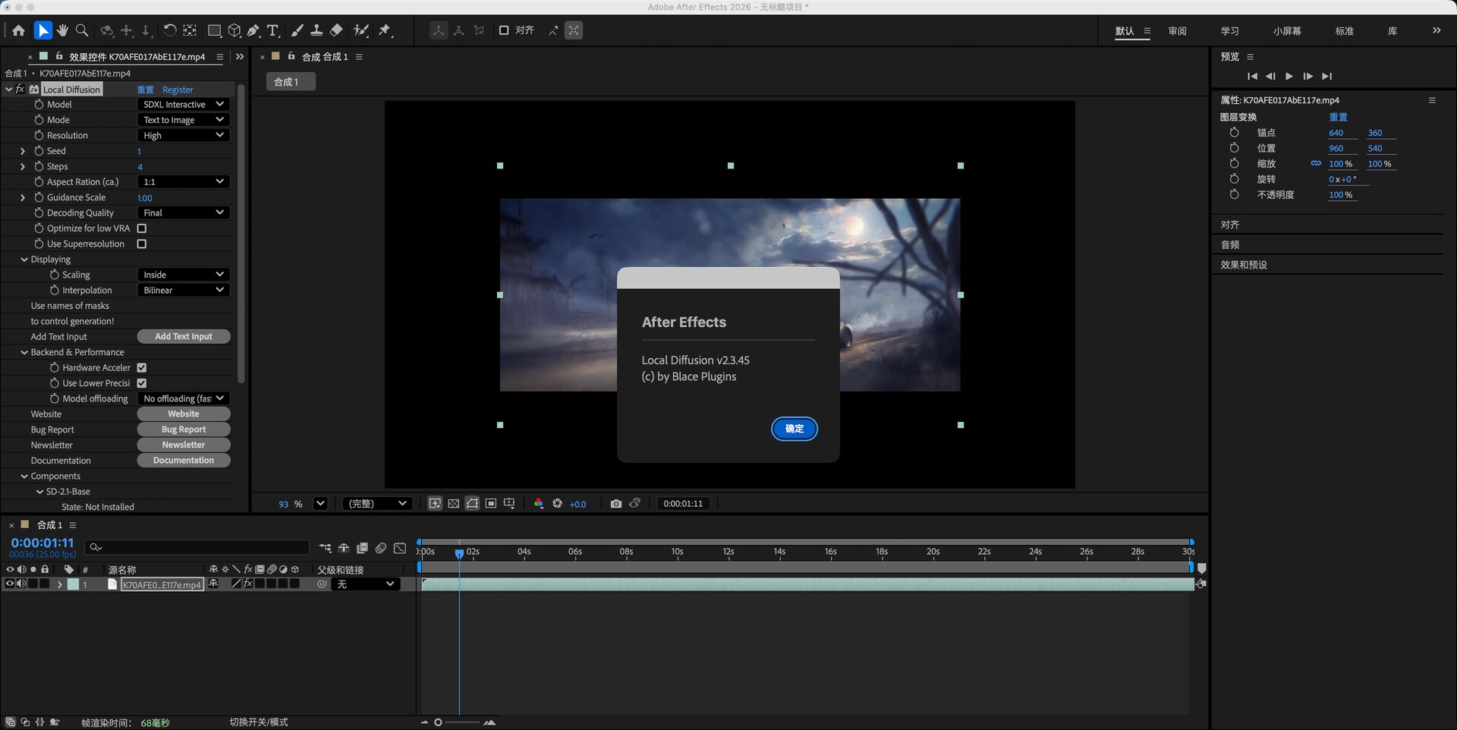Select the Zoom magnifier tool
The image size is (1457, 730).
[x=82, y=30]
